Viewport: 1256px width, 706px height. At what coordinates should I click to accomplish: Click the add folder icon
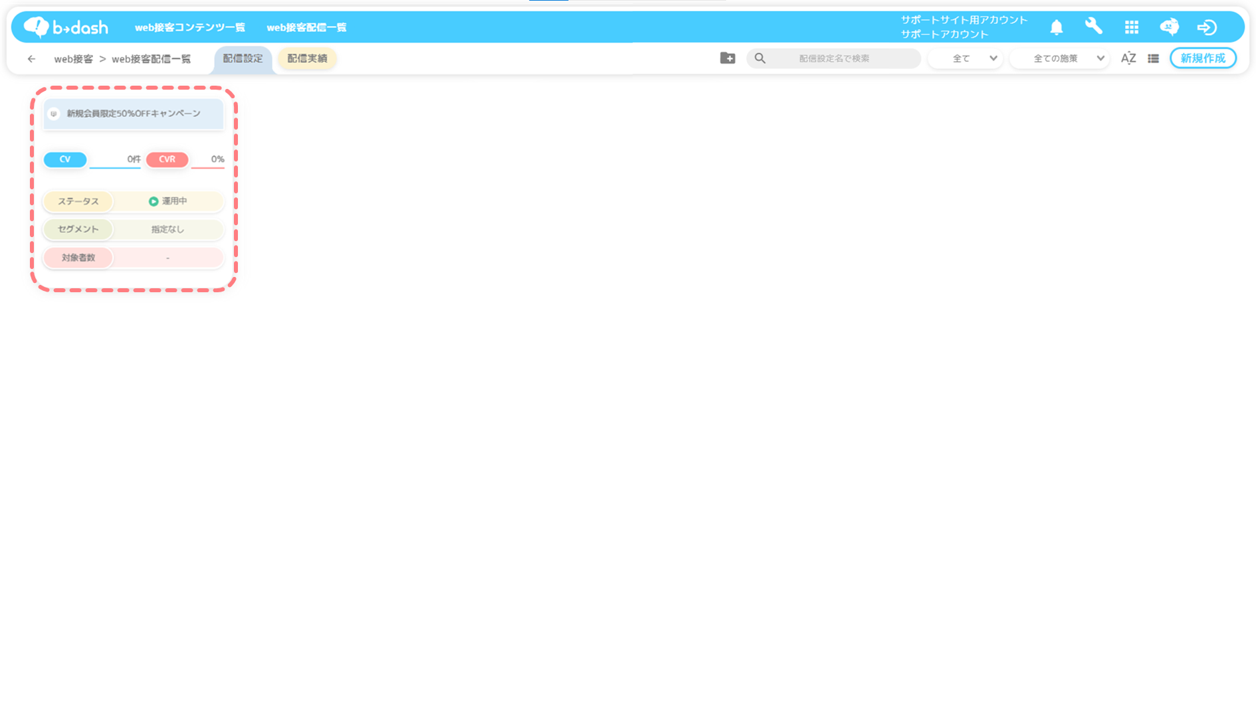[x=728, y=58]
